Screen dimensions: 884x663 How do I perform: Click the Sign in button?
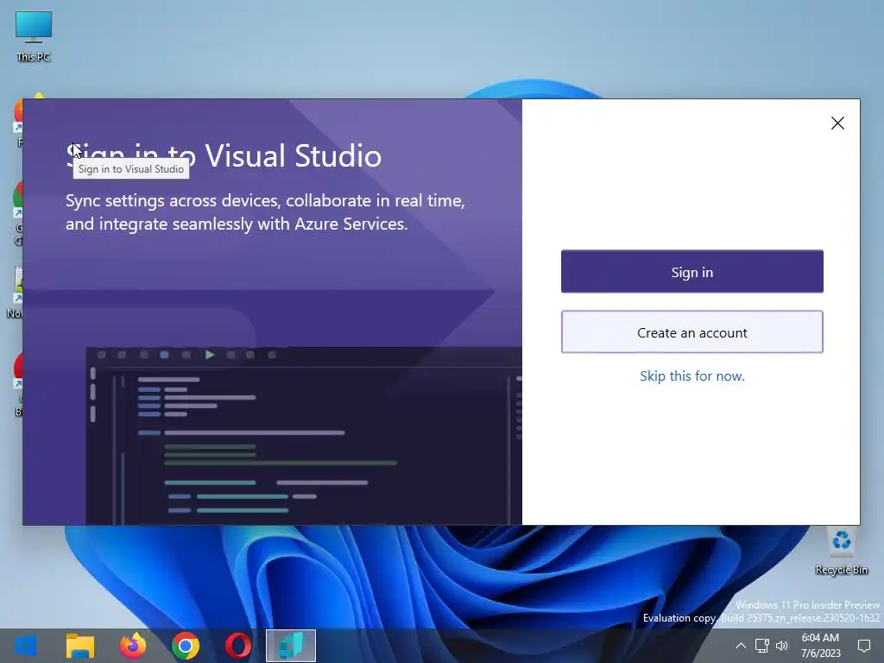click(691, 271)
